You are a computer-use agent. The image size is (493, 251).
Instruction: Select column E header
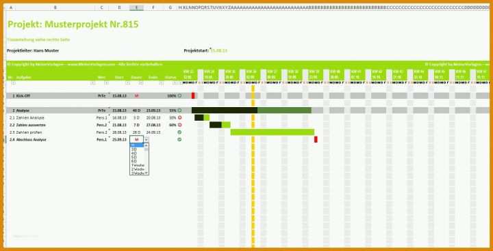tap(136, 8)
